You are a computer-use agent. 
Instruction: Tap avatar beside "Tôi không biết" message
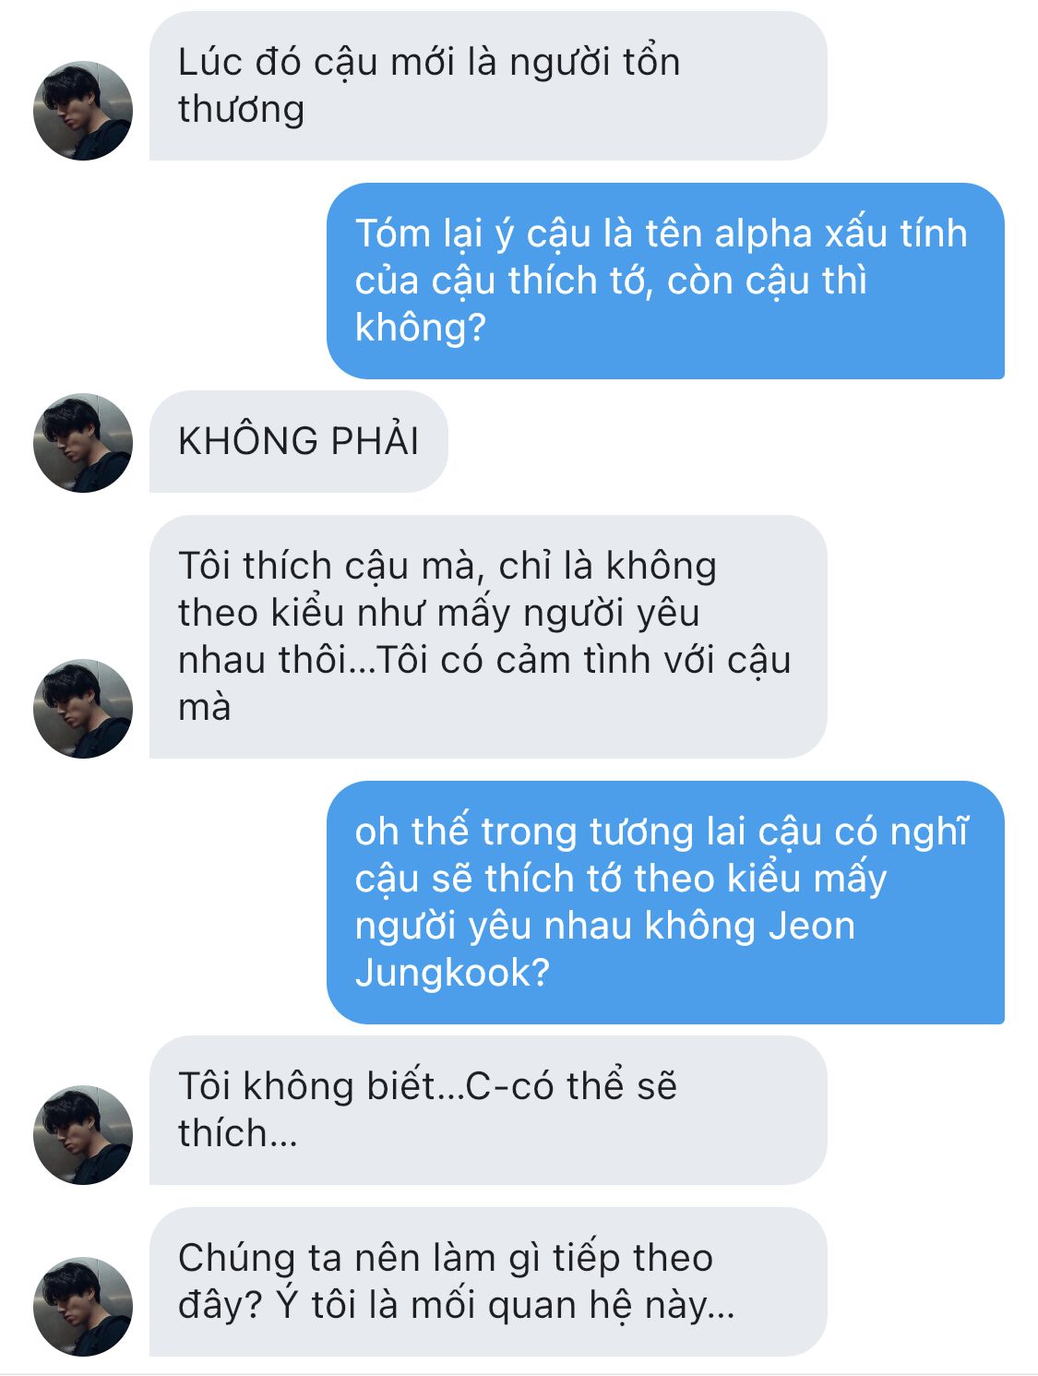tap(83, 1135)
